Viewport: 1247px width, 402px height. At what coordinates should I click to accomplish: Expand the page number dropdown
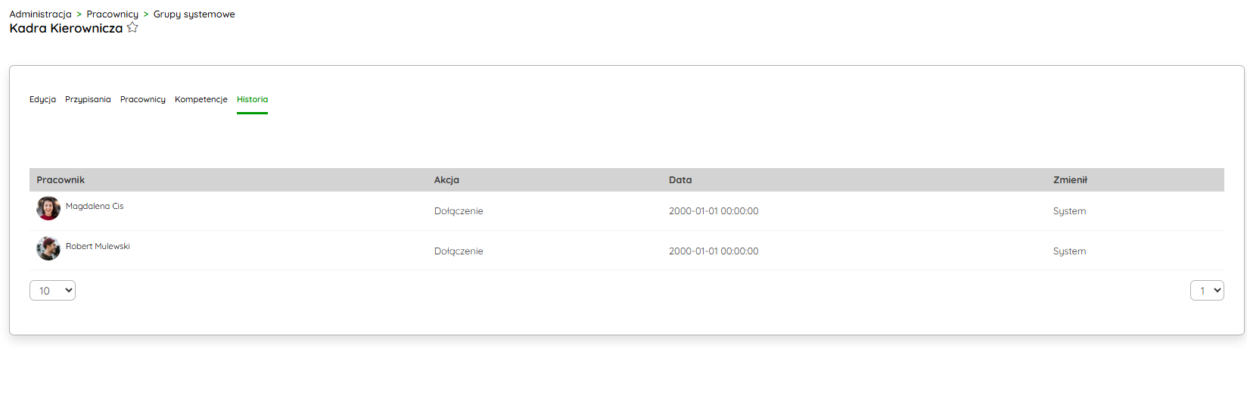point(1207,291)
